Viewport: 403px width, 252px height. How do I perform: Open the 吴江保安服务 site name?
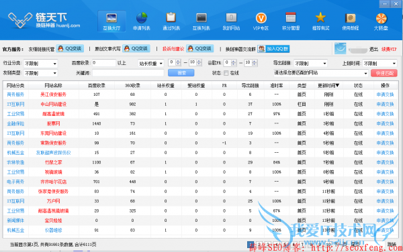pos(53,94)
